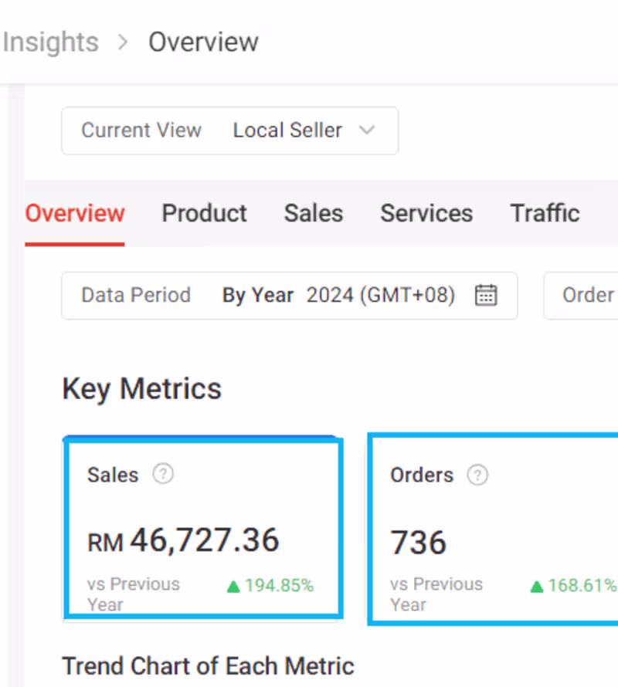The width and height of the screenshot is (618, 687).
Task: Open the Order filter dropdown
Action: (588, 296)
